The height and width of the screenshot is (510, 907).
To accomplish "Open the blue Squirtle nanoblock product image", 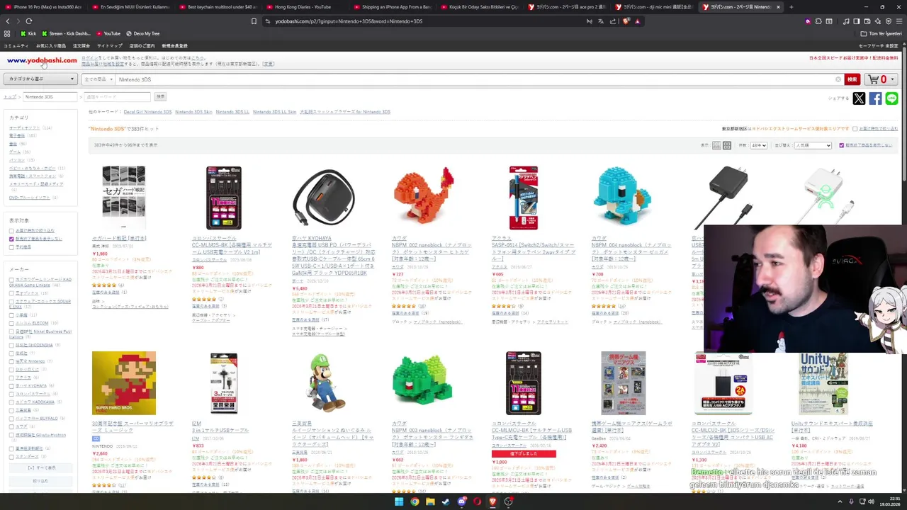I will tap(623, 197).
